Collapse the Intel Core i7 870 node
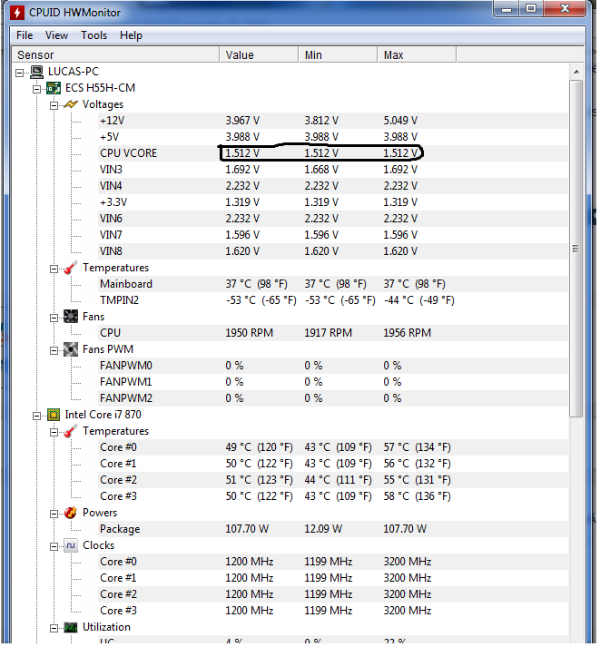The image size is (600, 647). click(x=36, y=416)
